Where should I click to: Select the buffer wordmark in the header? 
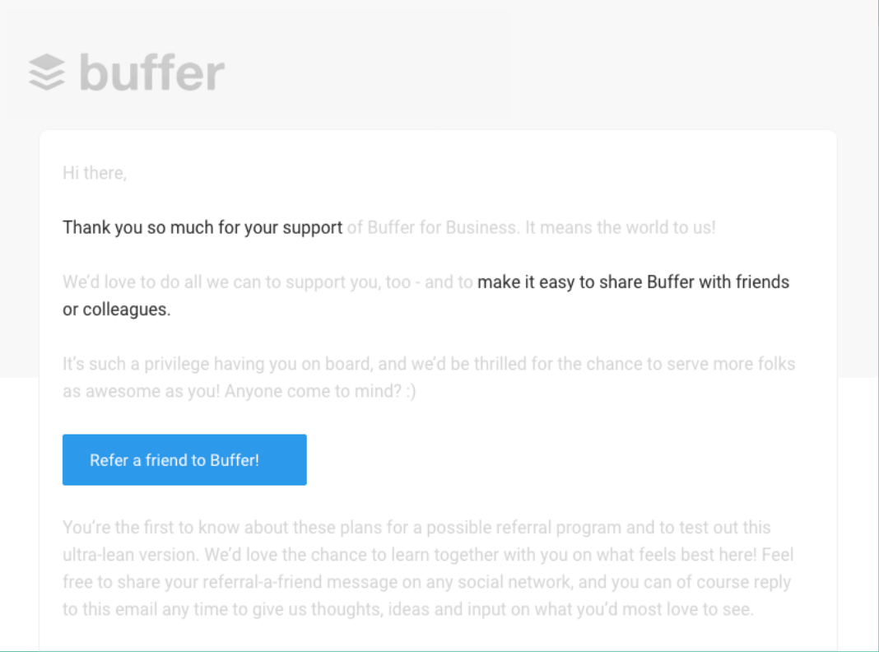151,72
